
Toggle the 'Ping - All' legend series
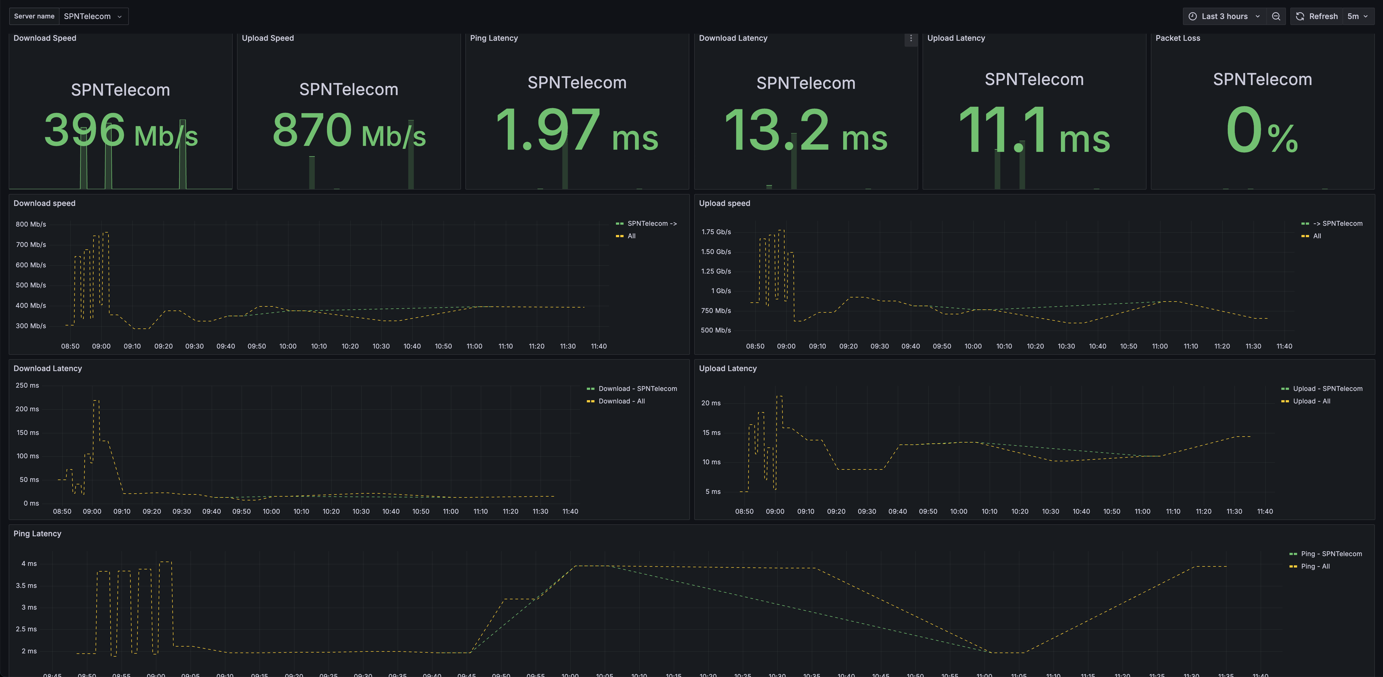tap(1315, 566)
